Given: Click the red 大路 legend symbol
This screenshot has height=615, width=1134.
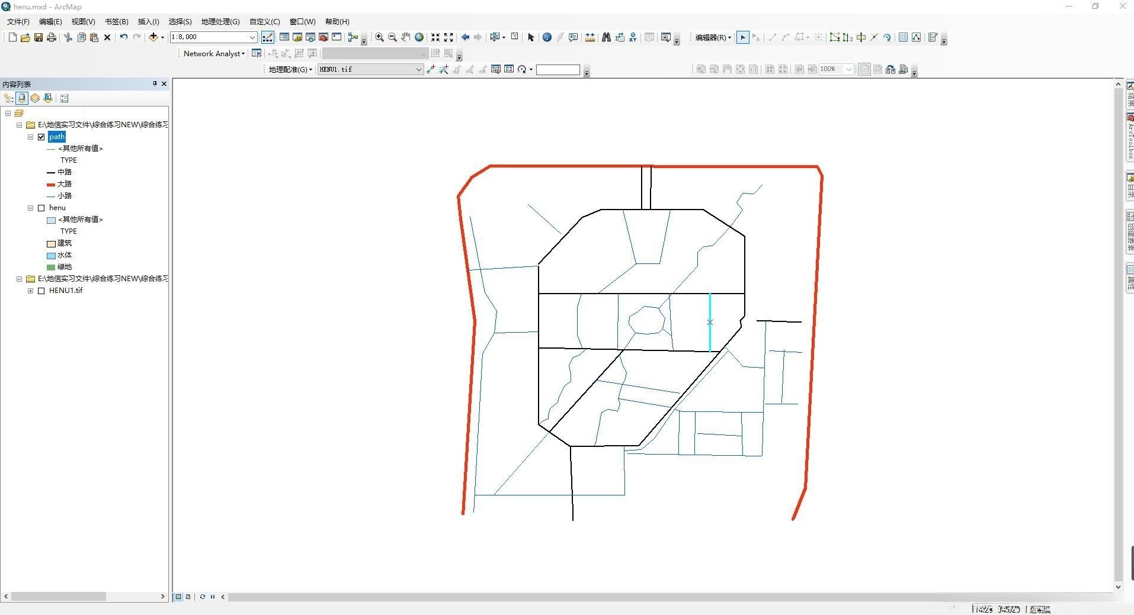Looking at the screenshot, I should click(51, 184).
